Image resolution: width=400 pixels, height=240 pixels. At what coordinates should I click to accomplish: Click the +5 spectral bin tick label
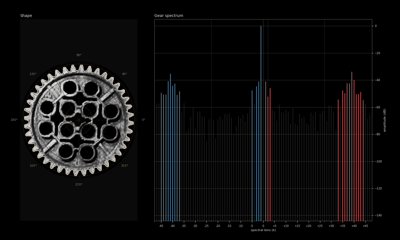(x=274, y=226)
